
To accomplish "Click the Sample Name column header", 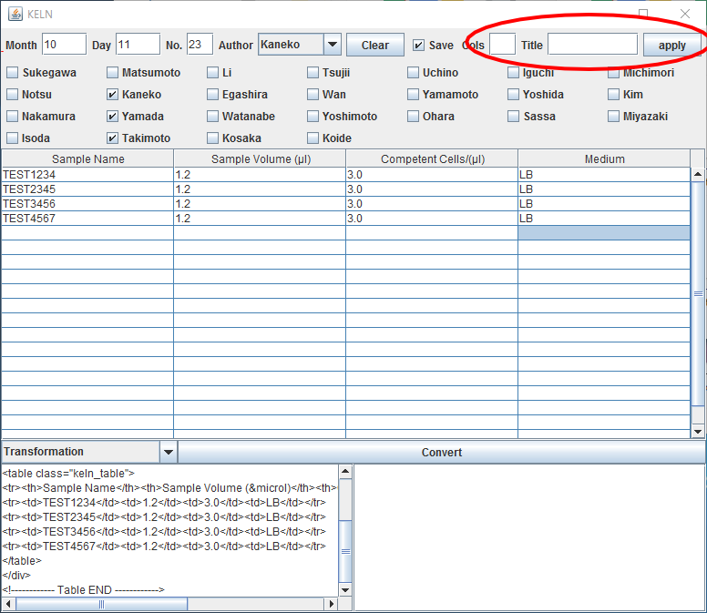I will click(x=88, y=158).
